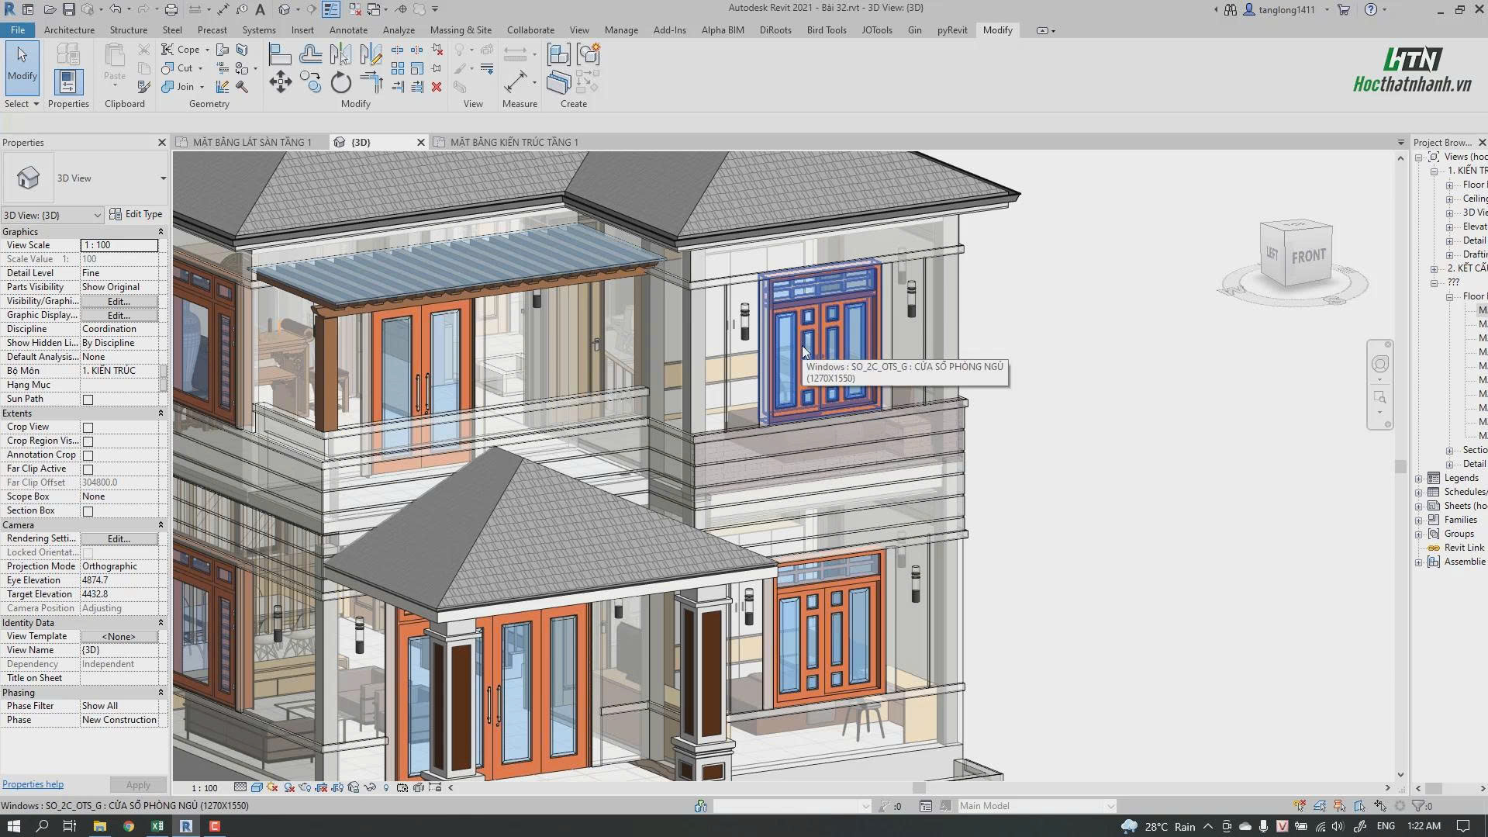Enable the Sun Path checkbox

(x=88, y=399)
